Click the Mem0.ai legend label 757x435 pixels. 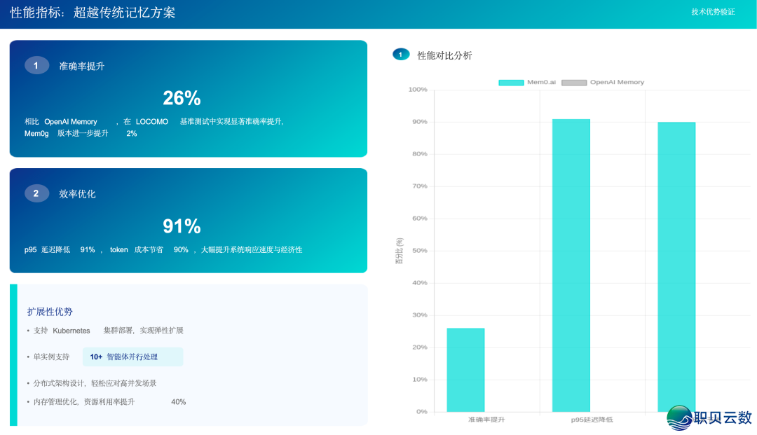click(x=541, y=83)
